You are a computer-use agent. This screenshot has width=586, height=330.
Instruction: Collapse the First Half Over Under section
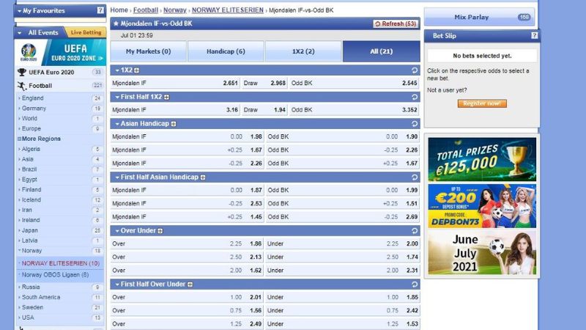[117, 285]
